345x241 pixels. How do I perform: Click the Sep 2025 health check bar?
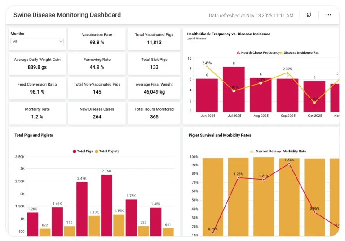[x=287, y=95]
